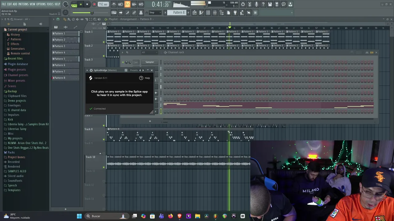Viewport: 394px width, 221px height.
Task: Open the TOOLS menu
Action: tap(50, 4)
